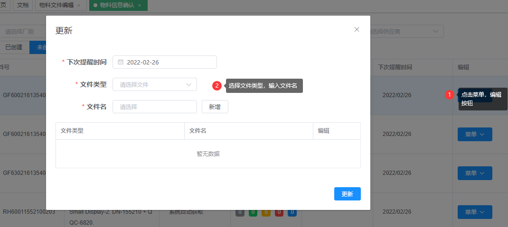Open the 菜单 dropdown in the third row

coord(474,173)
